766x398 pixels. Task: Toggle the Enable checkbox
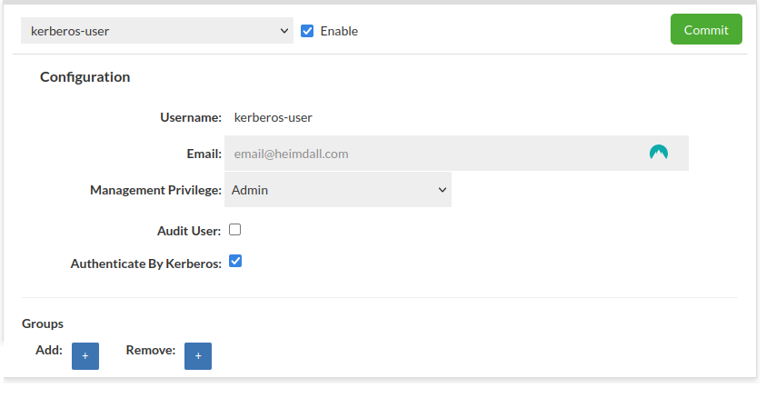coord(307,31)
